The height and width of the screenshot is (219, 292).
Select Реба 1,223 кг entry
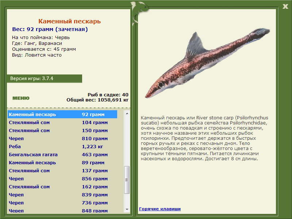pyautogui.click(x=62, y=147)
